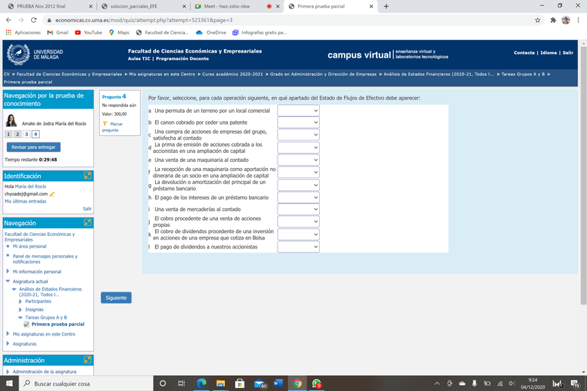The width and height of the screenshot is (587, 391).
Task: Expand the Participantes tree node
Action: tap(20, 301)
